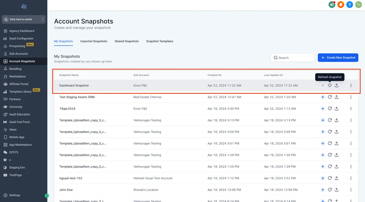Click the Dashboard Snapshot name
Screen dimensions: 365x202
(x=74, y=86)
